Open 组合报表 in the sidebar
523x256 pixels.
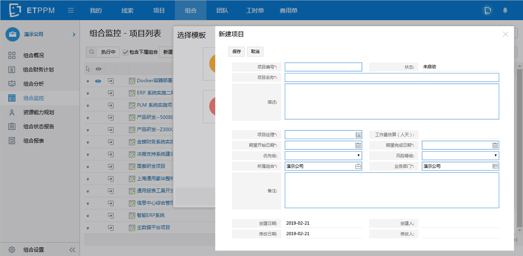[33, 141]
